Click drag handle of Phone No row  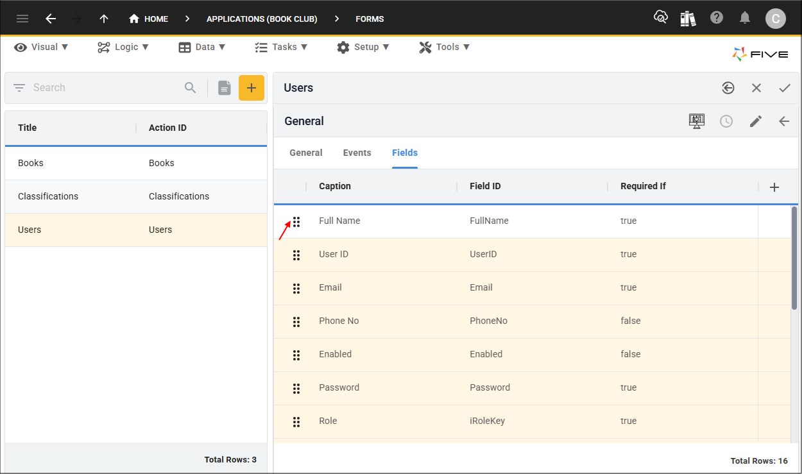296,321
